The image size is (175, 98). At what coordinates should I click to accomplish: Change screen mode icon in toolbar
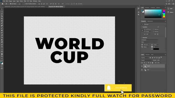click(2, 68)
